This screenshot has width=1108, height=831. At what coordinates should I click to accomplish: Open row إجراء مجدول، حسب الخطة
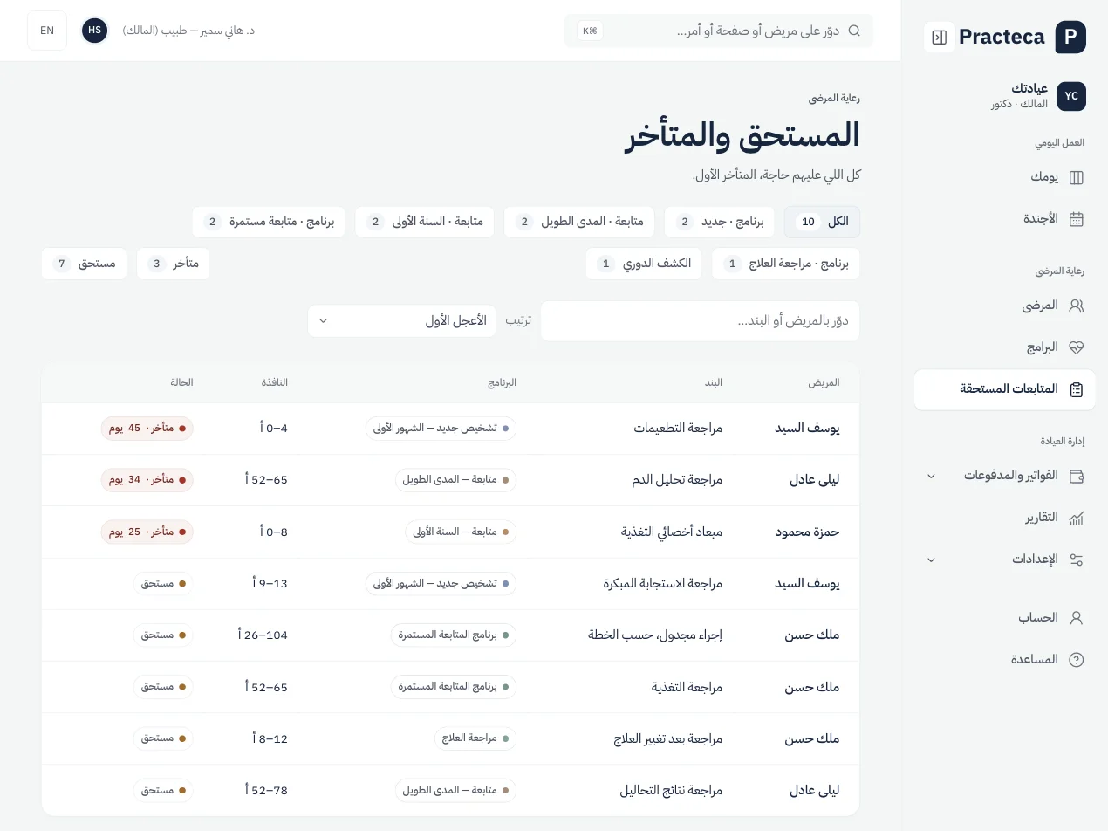pyautogui.click(x=450, y=635)
